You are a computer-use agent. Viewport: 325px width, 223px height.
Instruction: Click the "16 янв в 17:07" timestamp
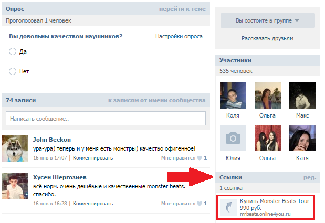[x=50, y=158]
